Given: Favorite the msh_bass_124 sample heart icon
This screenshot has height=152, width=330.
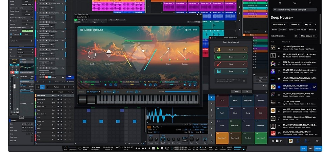Looking at the screenshot, I should pos(314,87).
